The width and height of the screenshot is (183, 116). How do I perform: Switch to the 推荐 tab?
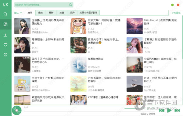pyautogui.click(x=30, y=13)
